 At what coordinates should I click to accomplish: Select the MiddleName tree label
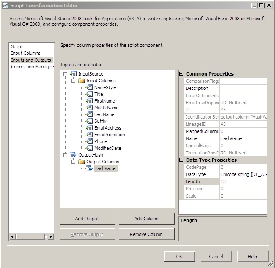[107, 108]
